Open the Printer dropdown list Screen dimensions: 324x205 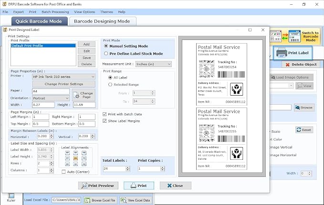(x=63, y=77)
